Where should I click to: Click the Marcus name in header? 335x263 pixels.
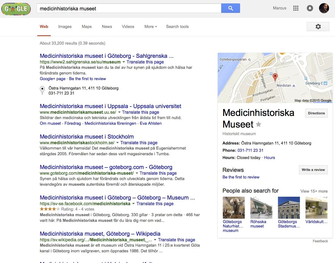point(280,8)
